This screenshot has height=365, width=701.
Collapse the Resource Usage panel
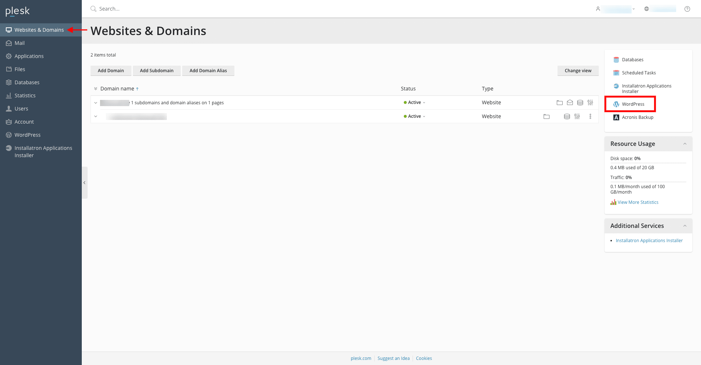[x=685, y=144]
